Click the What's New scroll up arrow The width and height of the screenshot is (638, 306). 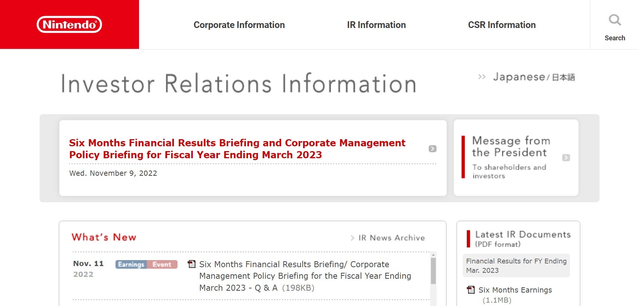point(433,255)
